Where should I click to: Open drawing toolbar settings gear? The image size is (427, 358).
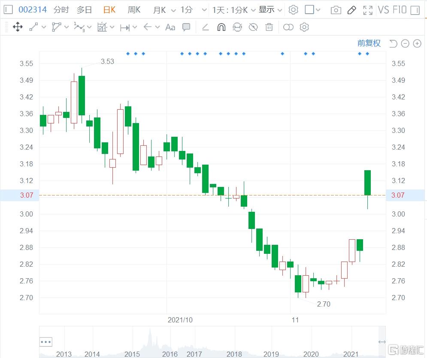click(x=304, y=27)
